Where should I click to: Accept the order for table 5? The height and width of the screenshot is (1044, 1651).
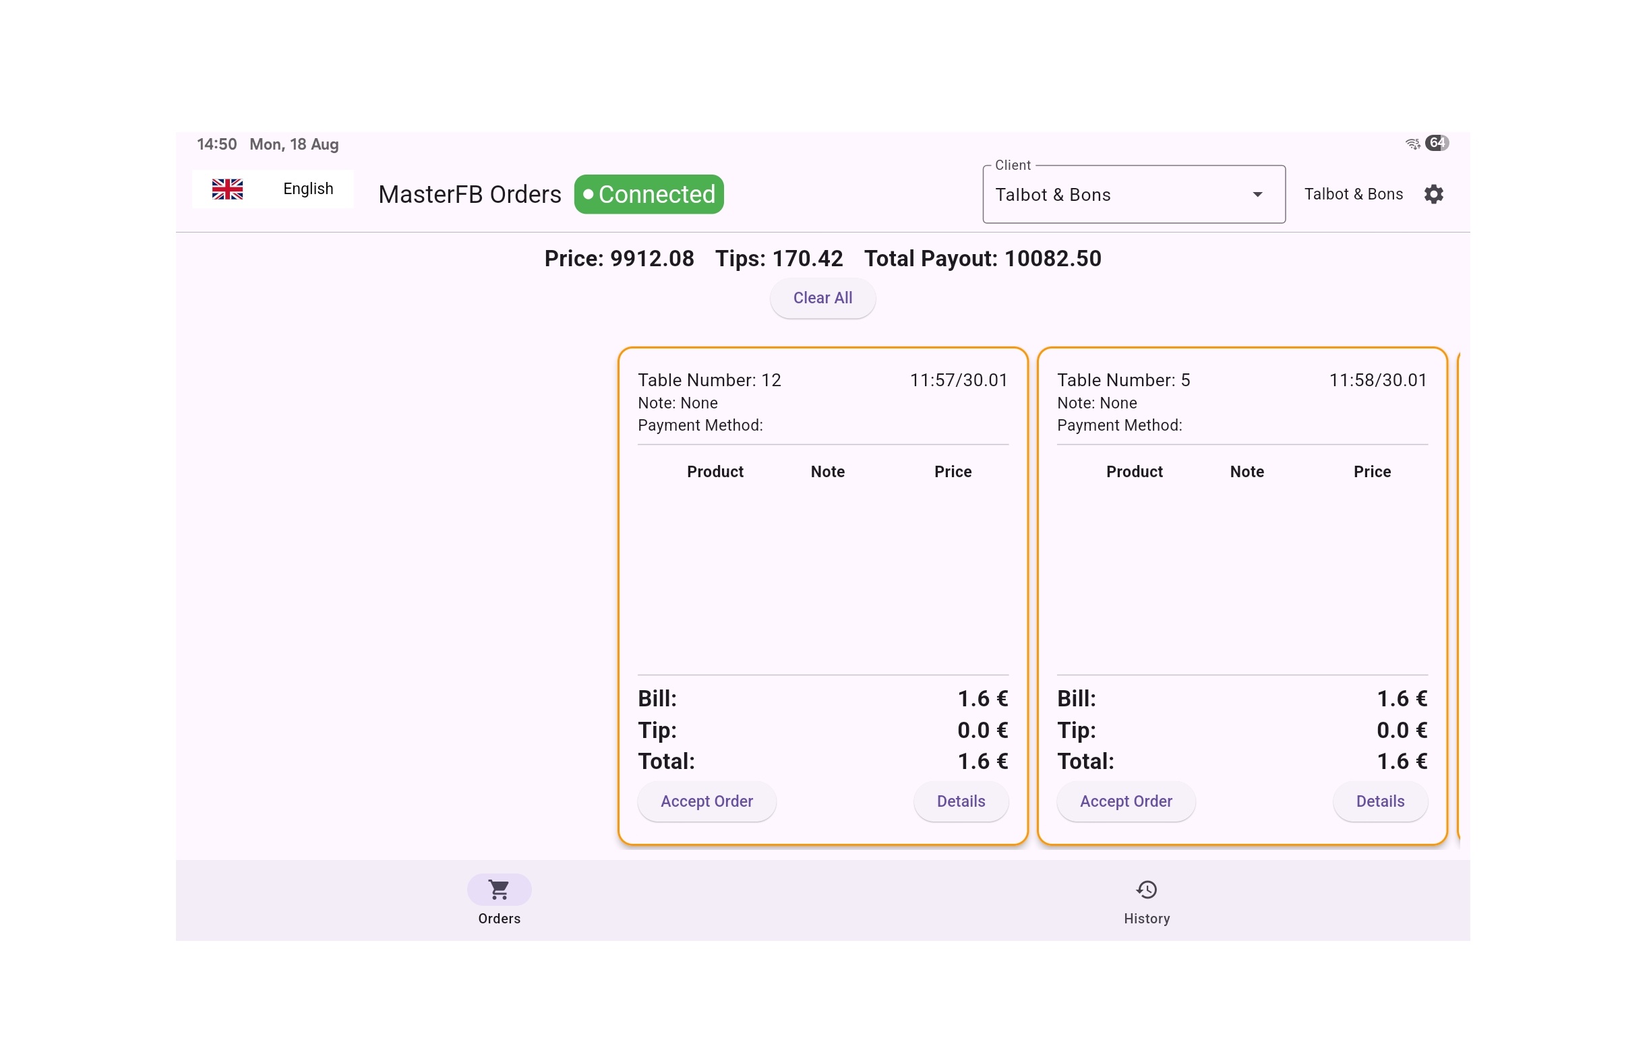(x=1125, y=801)
